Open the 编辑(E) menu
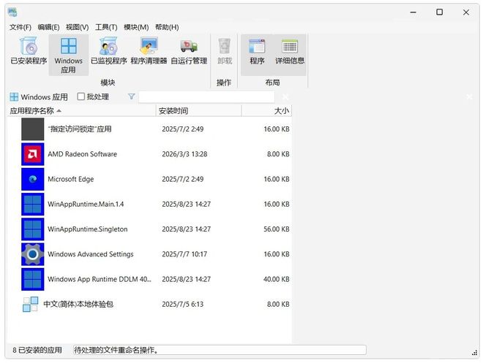483x363 pixels. (48, 27)
